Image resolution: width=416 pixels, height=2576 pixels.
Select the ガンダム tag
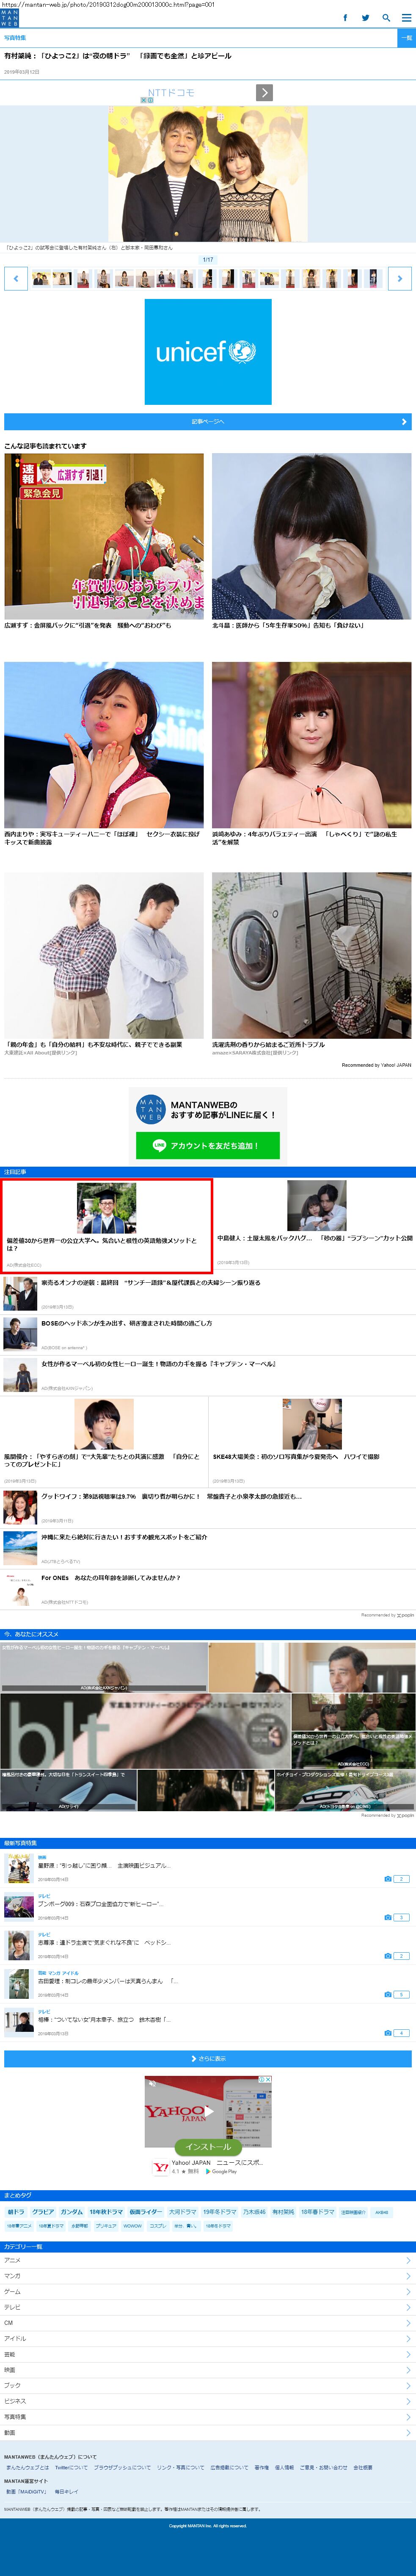(x=72, y=2211)
